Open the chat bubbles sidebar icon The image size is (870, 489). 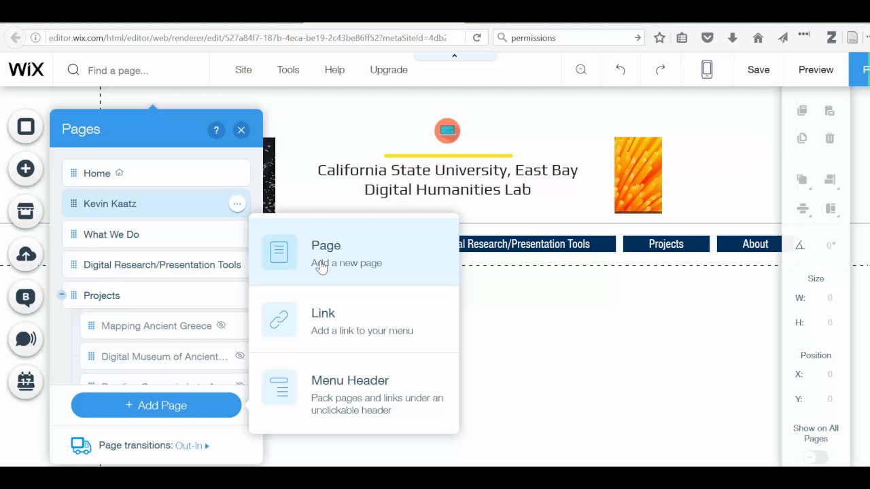coord(26,339)
